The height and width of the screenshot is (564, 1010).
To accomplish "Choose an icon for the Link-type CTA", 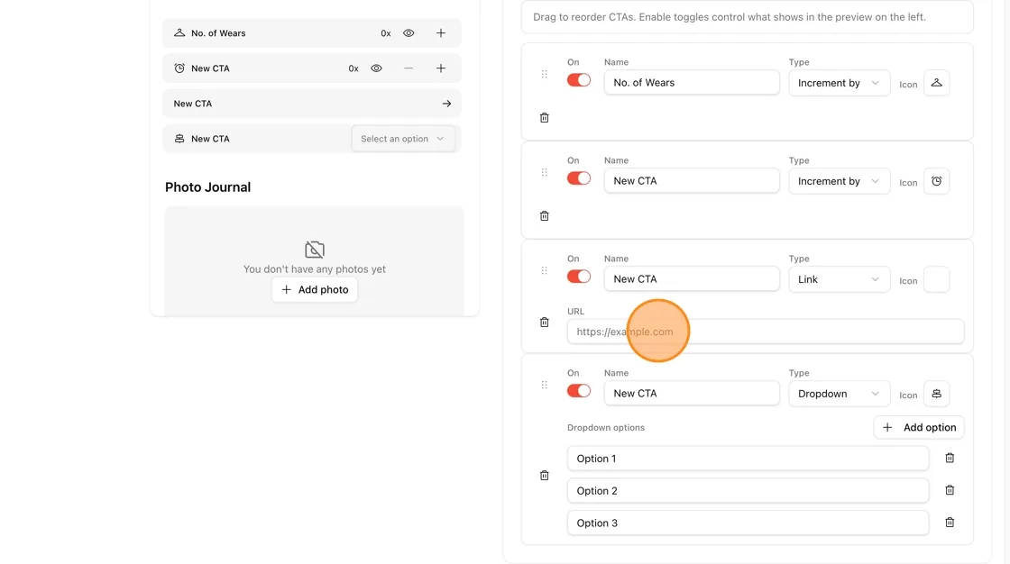I will [x=937, y=279].
